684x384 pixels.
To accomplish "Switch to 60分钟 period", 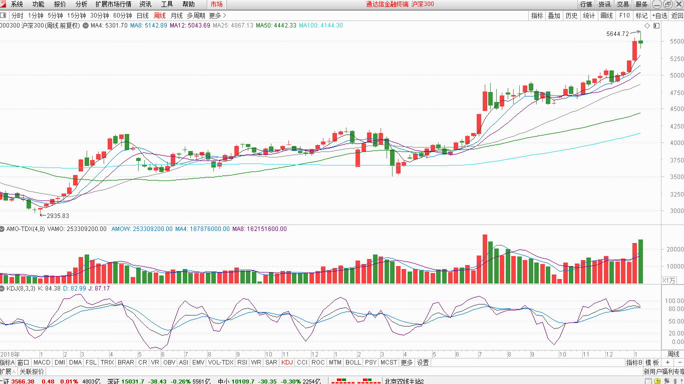I will click(x=123, y=15).
